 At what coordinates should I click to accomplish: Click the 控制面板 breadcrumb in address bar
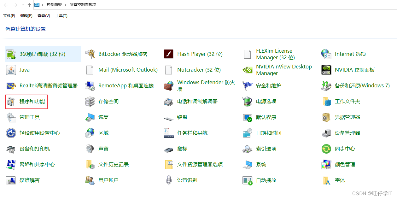(54, 5)
